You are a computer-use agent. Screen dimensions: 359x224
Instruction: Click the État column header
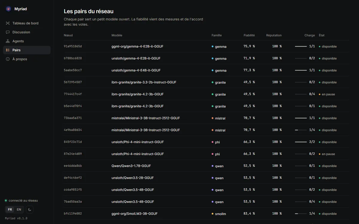point(322,35)
